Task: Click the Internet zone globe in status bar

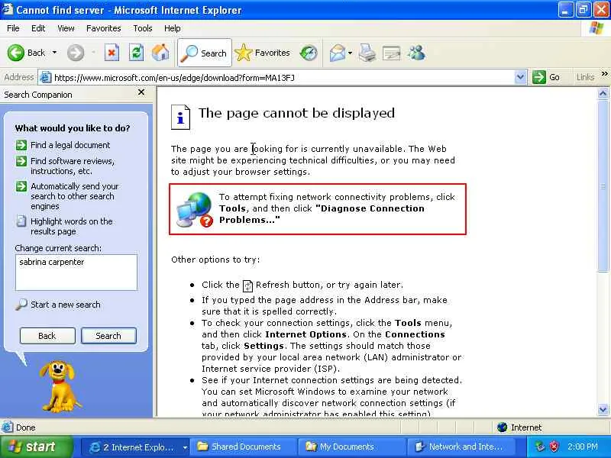Action: [x=503, y=427]
